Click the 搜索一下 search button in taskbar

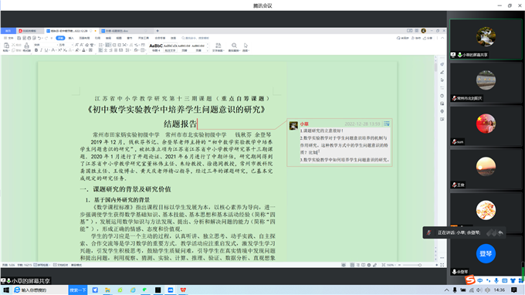tap(78, 290)
